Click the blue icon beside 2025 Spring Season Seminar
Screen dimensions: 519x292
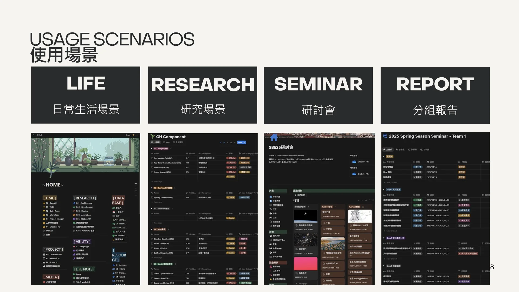pyautogui.click(x=385, y=136)
